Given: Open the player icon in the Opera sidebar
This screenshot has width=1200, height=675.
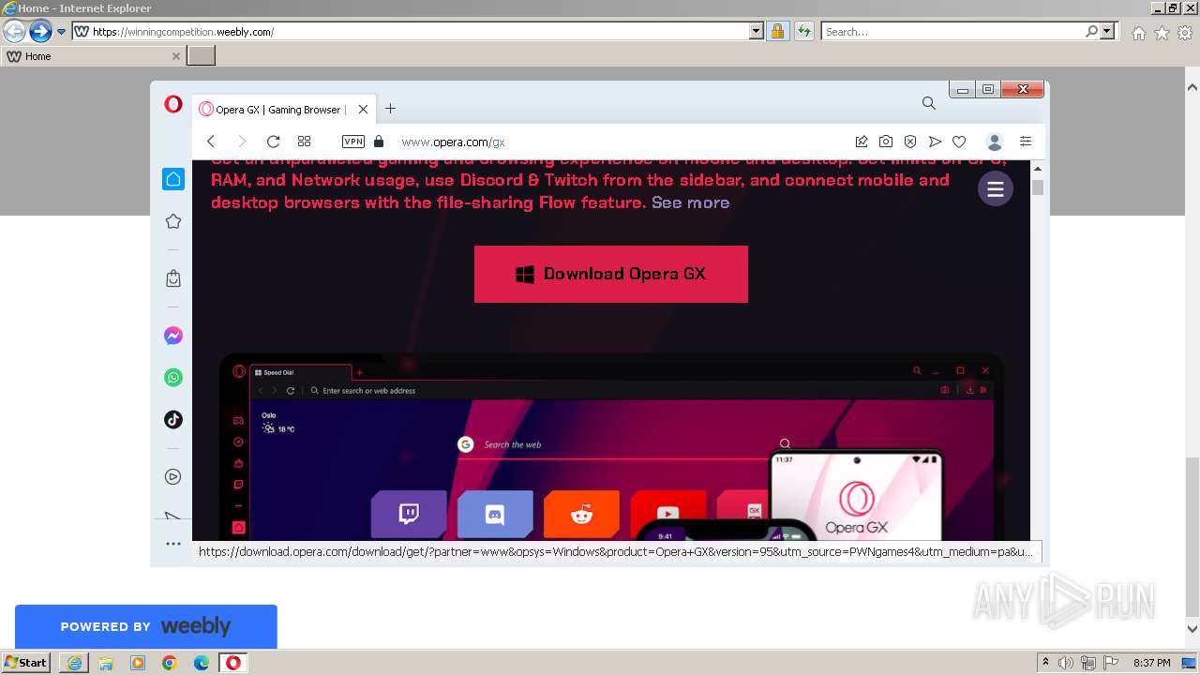Looking at the screenshot, I should pos(173,476).
